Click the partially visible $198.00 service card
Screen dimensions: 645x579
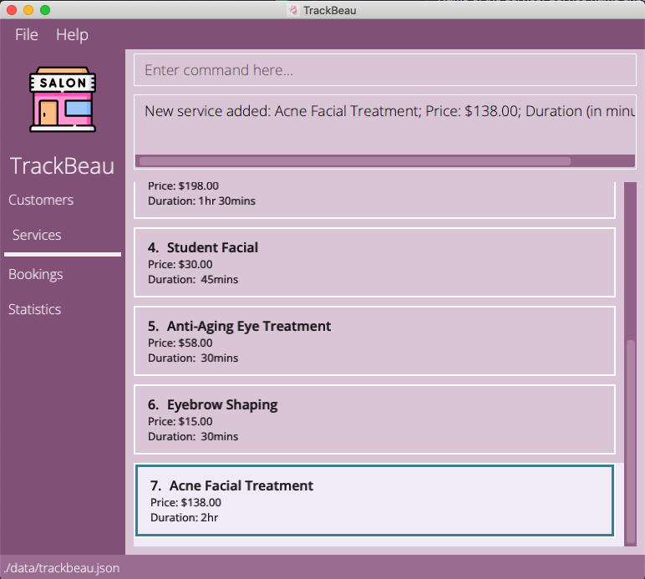374,198
